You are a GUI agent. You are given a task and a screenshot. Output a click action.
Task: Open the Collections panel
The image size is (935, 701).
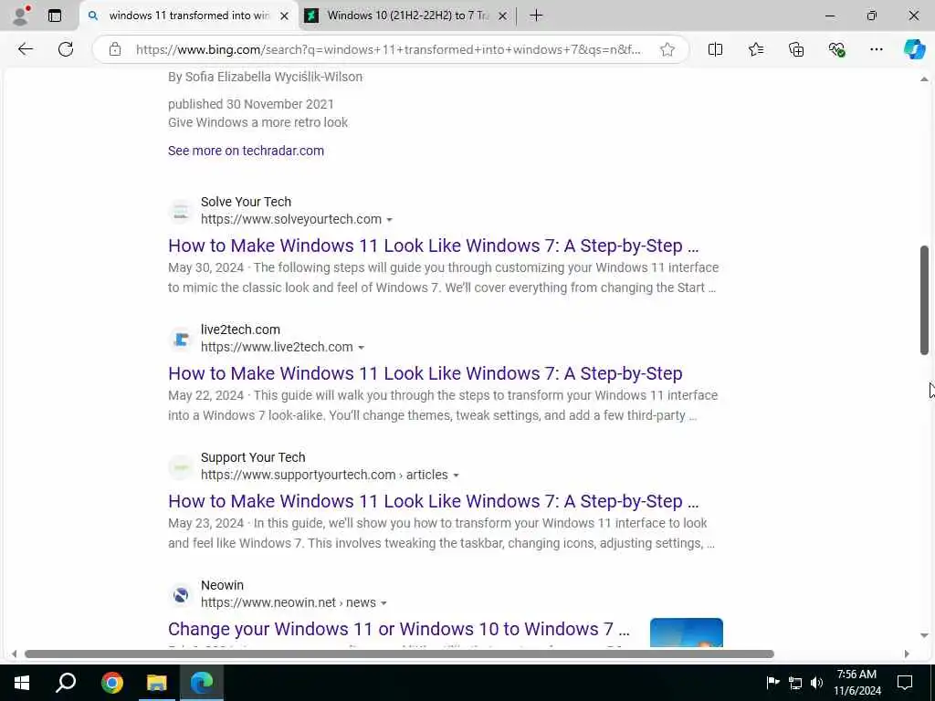[796, 49]
